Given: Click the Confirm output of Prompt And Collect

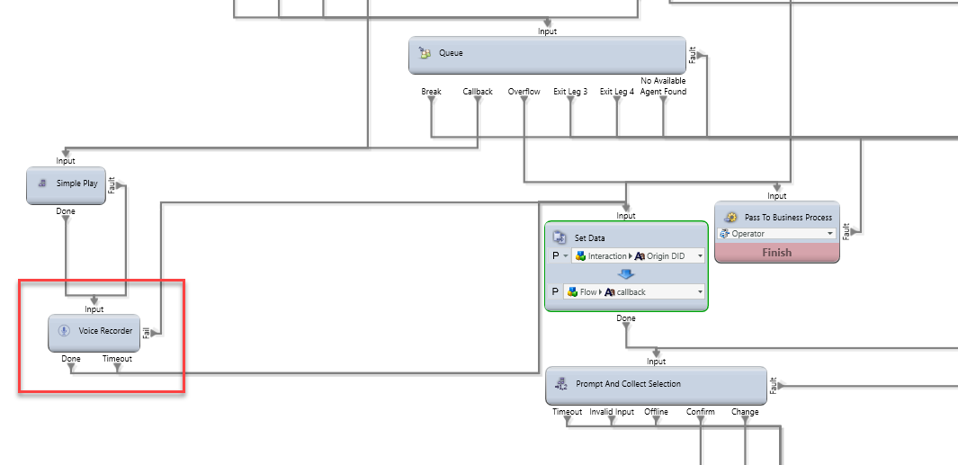Looking at the screenshot, I should tap(701, 419).
